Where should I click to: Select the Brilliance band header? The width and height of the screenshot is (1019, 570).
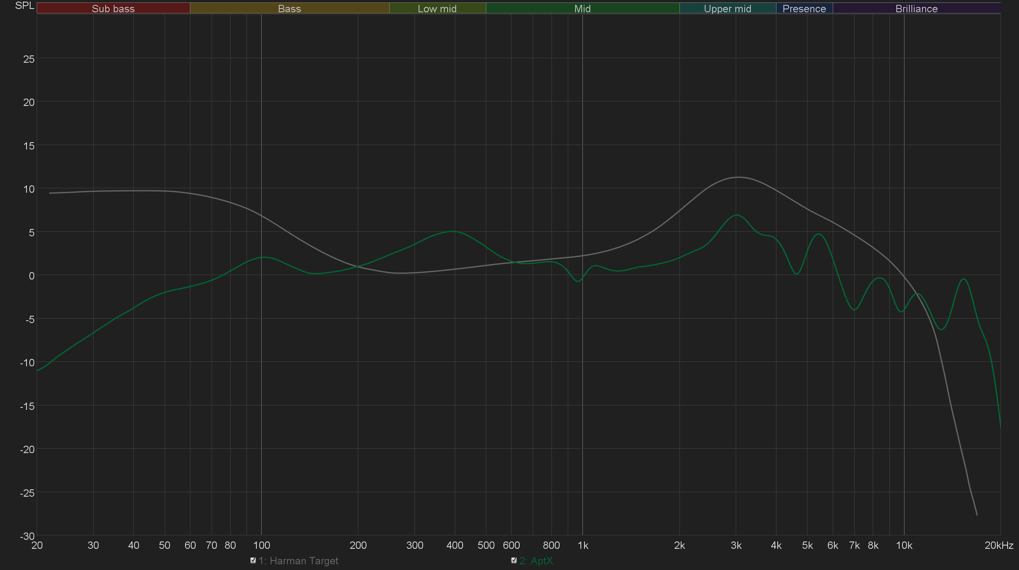point(916,9)
